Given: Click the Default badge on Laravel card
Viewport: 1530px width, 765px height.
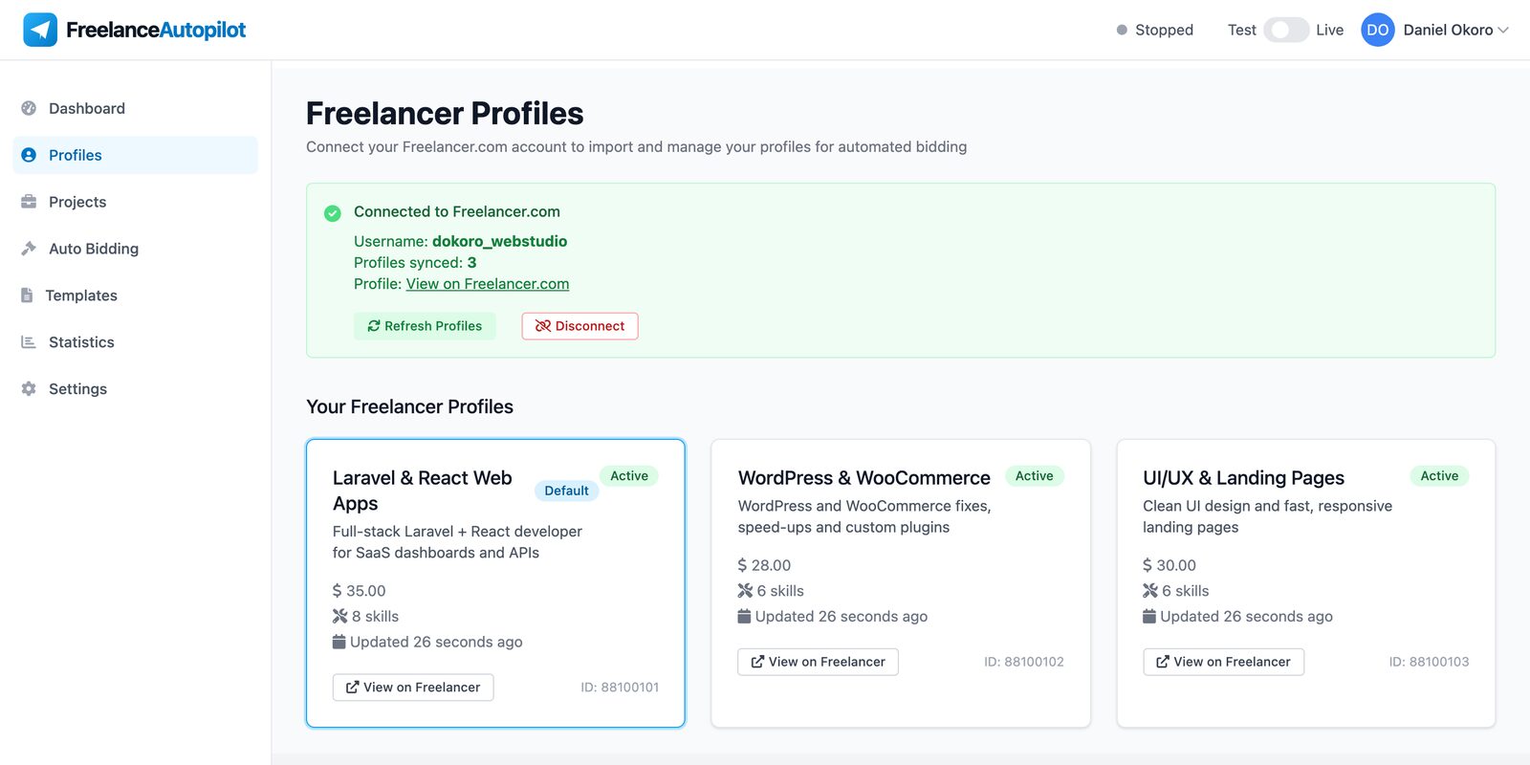Looking at the screenshot, I should pyautogui.click(x=567, y=491).
